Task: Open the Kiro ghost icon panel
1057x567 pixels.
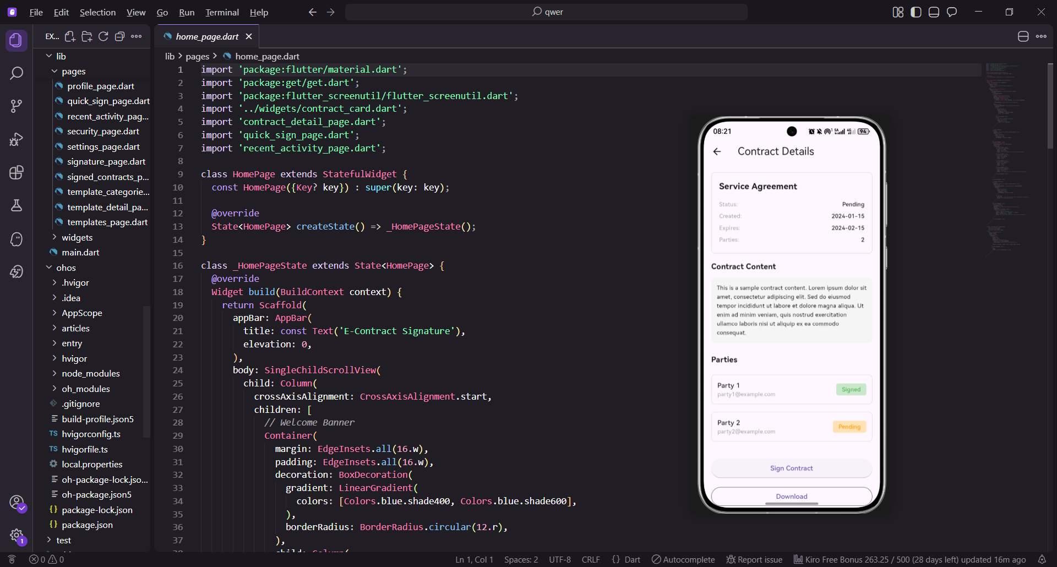Action: coord(16,239)
